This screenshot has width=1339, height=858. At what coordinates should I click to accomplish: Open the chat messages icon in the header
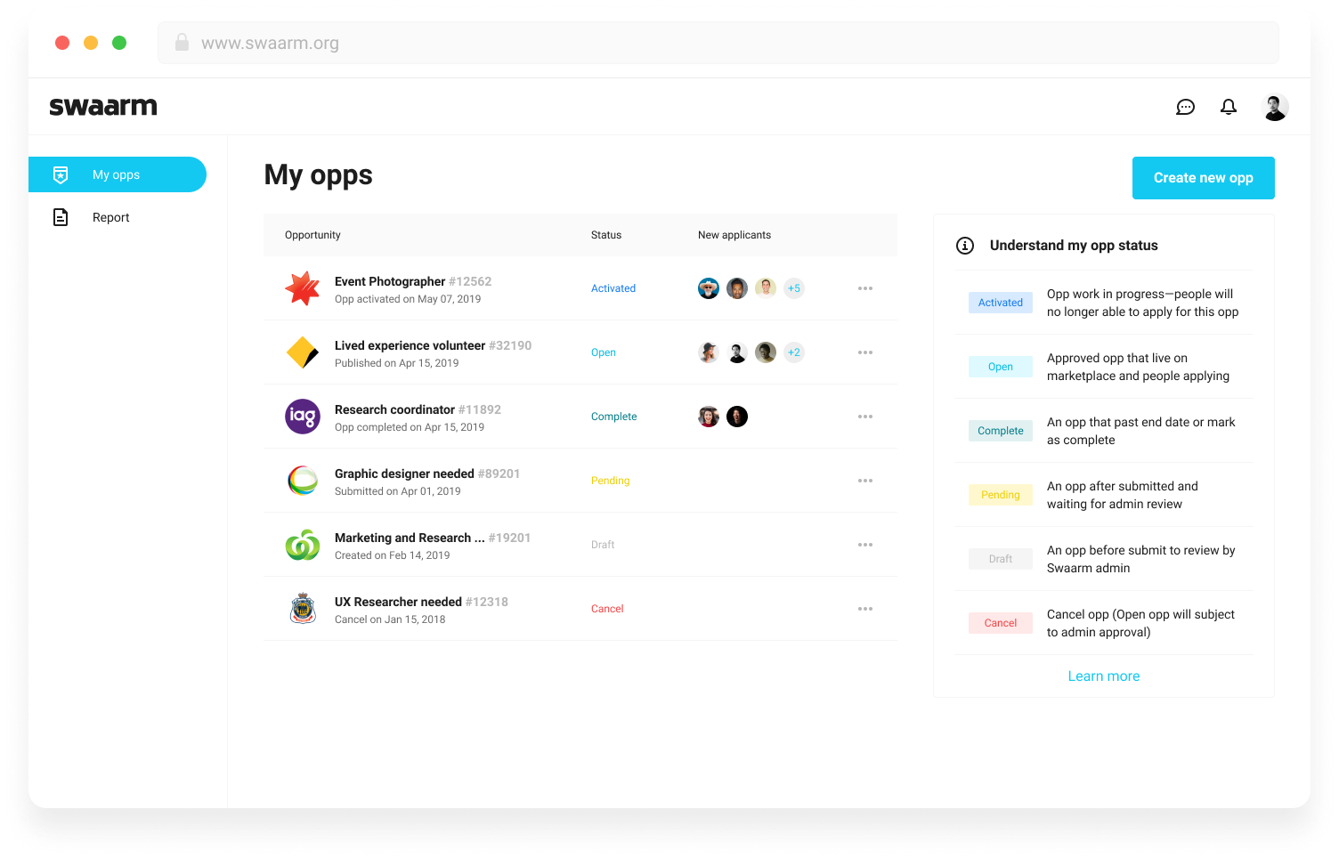[x=1185, y=106]
